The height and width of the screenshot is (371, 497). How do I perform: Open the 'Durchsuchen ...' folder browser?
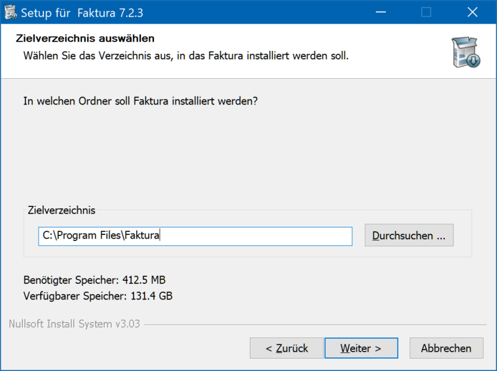[409, 236]
